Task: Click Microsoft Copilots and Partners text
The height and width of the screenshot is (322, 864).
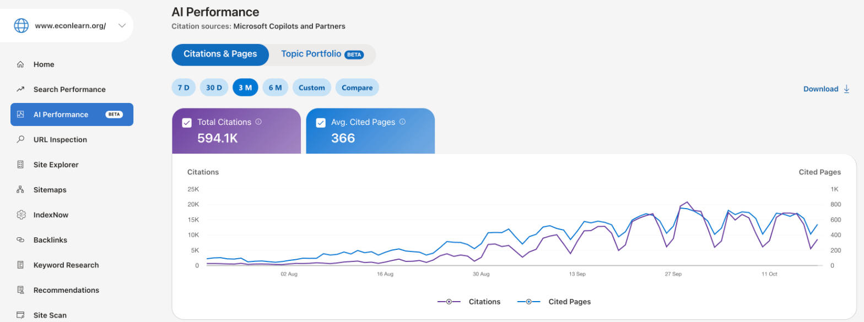Action: coord(289,26)
